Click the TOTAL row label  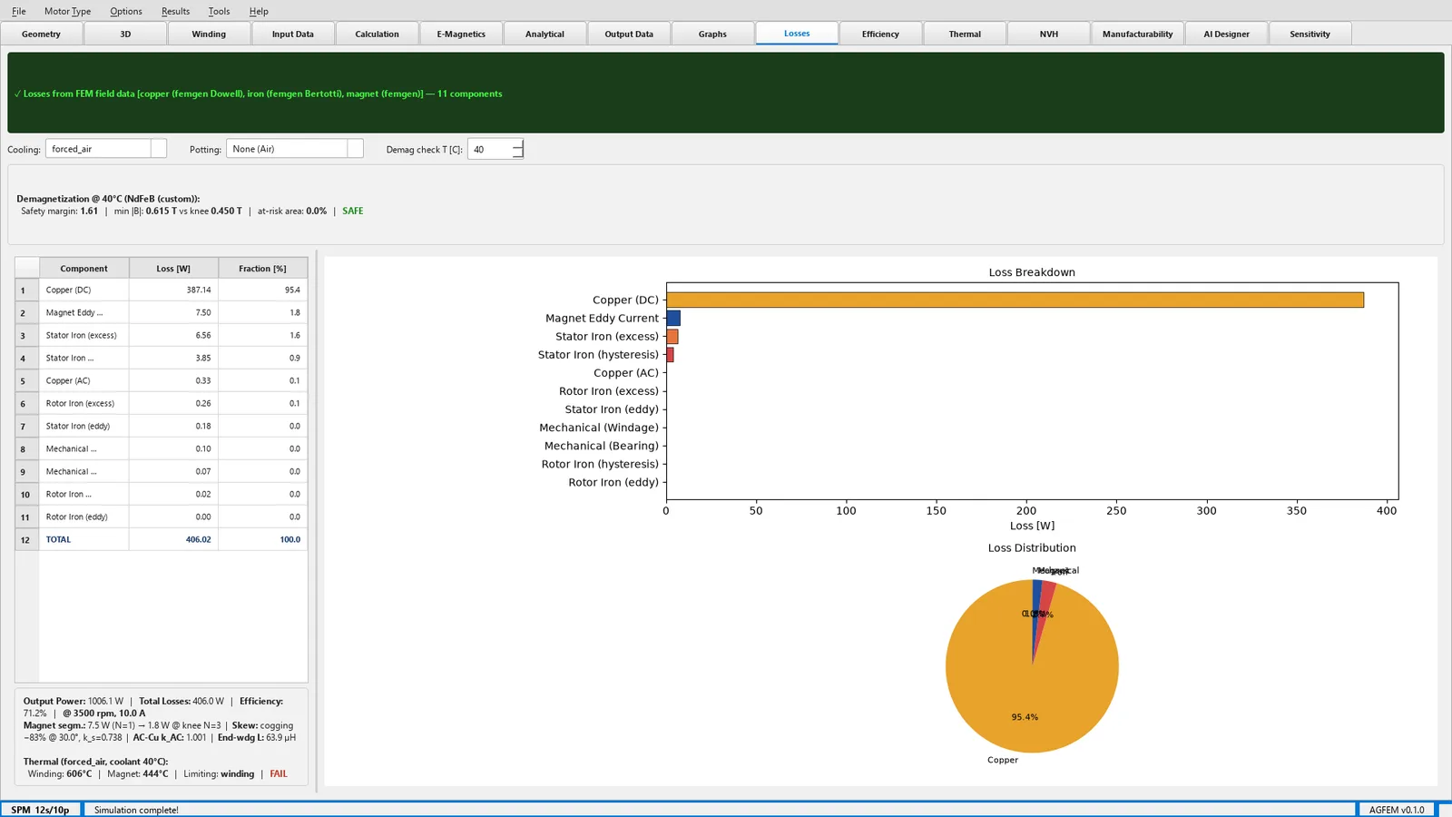pos(58,539)
